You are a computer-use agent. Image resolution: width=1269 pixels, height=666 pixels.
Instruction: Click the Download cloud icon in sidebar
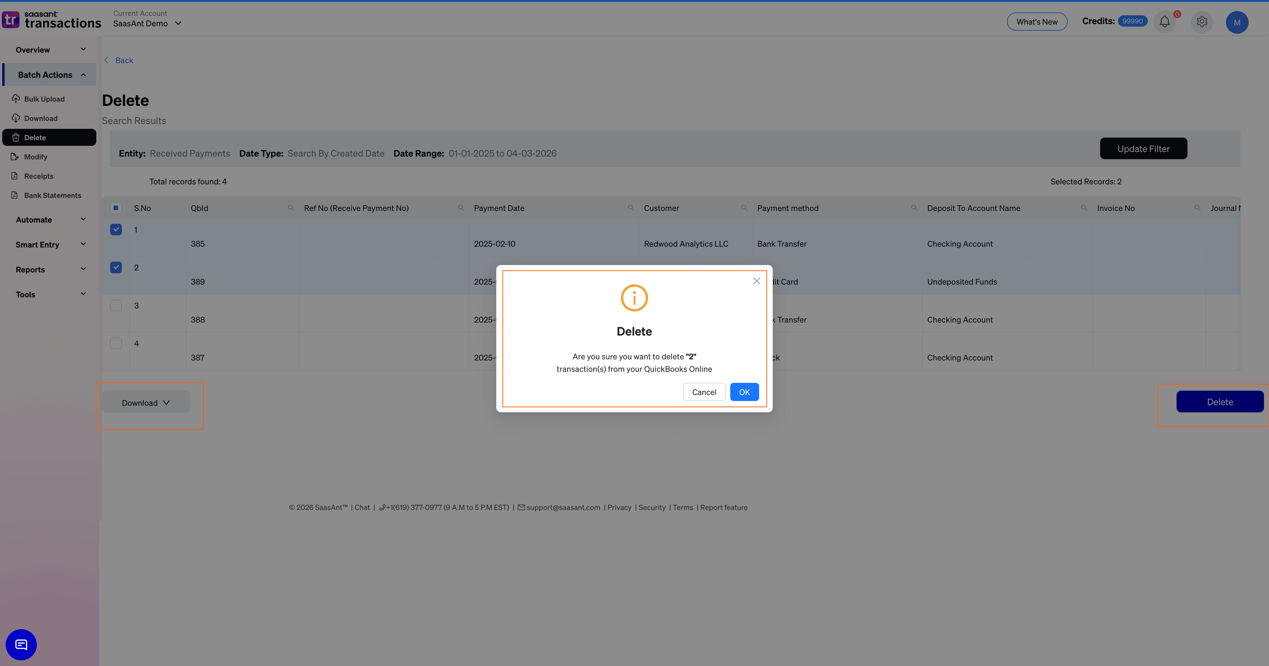point(15,118)
